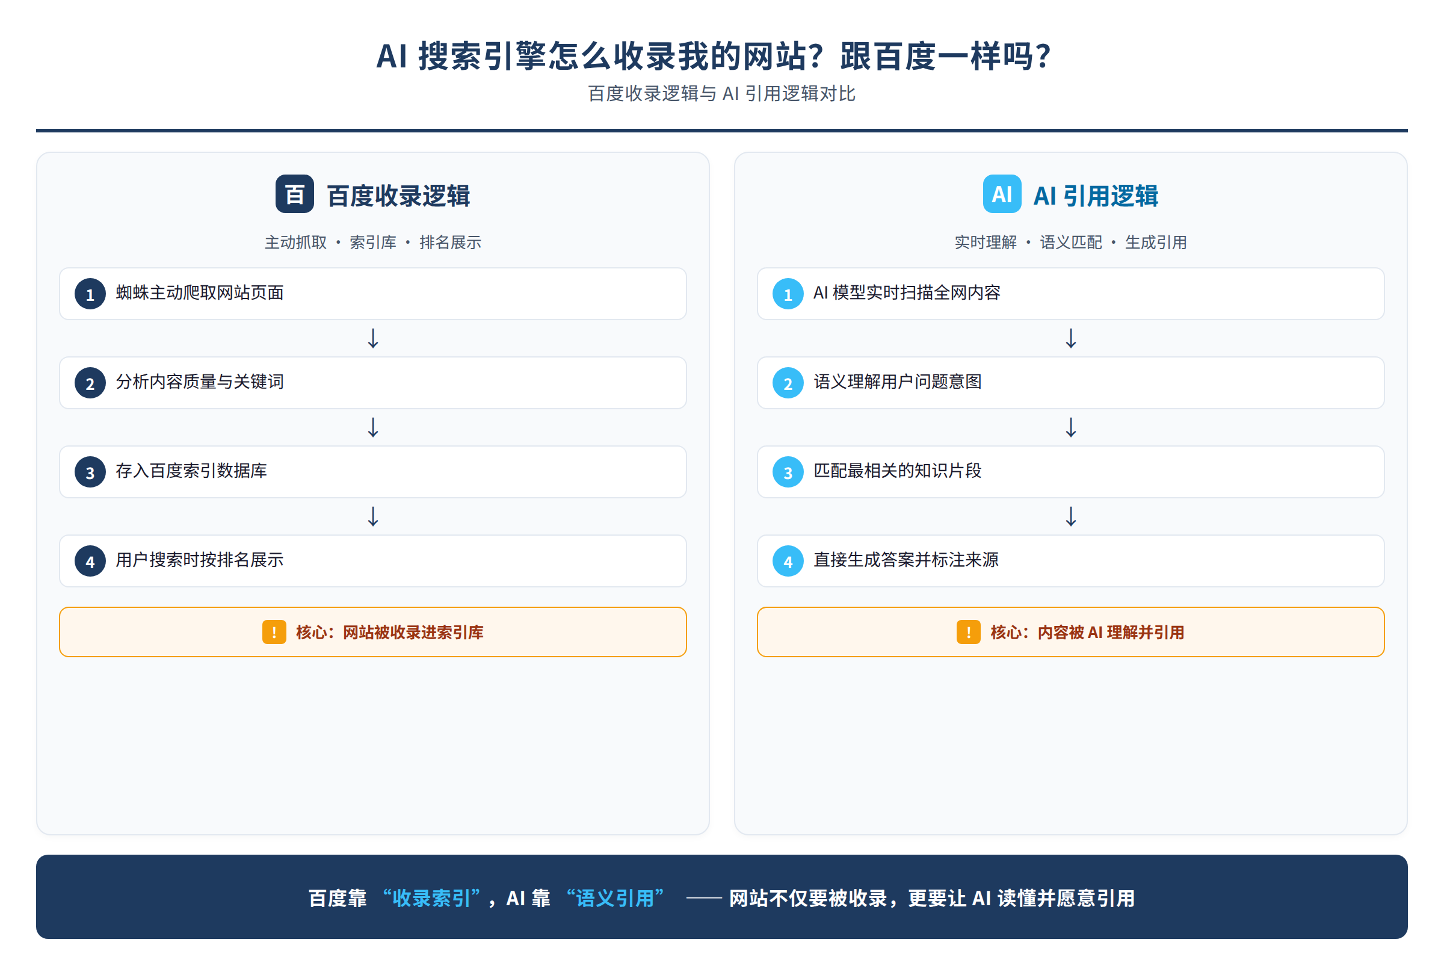Click the dark number 2 badge for 分析内容质量

90,383
